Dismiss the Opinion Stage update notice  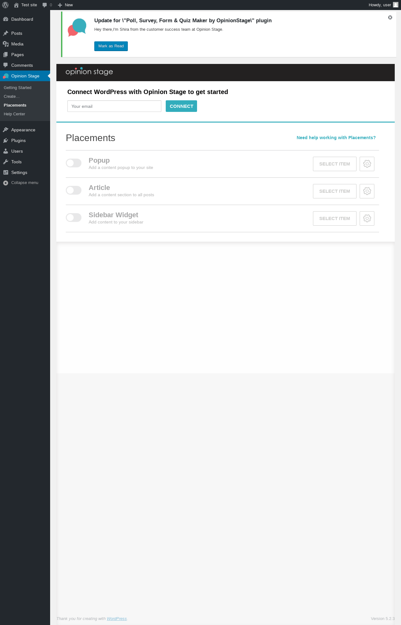[390, 18]
